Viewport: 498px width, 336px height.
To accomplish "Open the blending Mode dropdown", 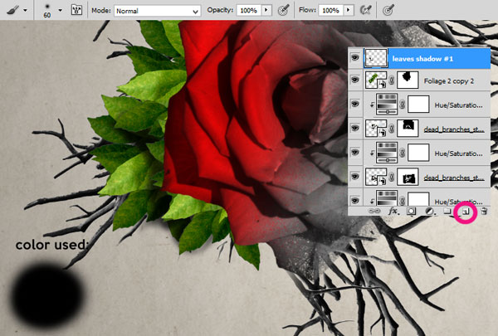I will 156,11.
